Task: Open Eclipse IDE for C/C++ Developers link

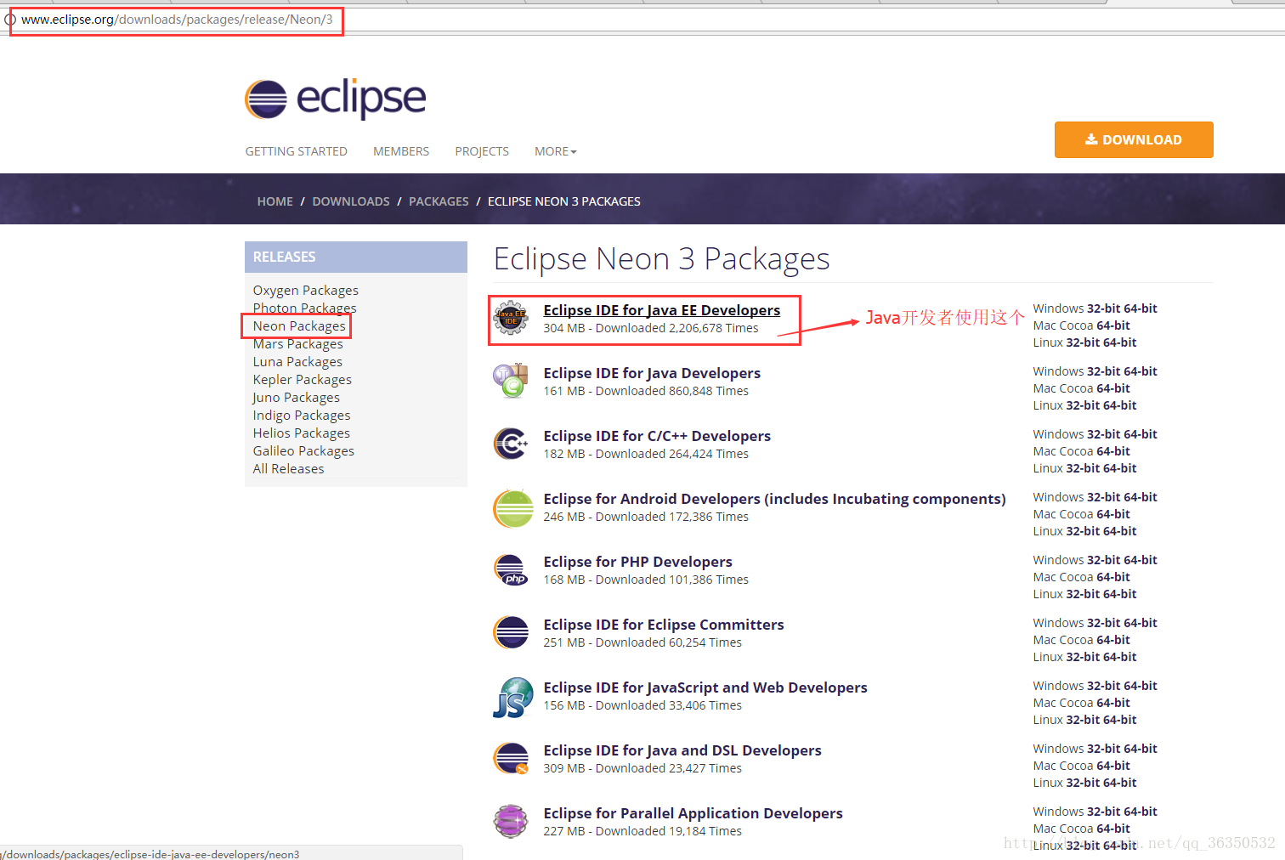Action: [657, 436]
